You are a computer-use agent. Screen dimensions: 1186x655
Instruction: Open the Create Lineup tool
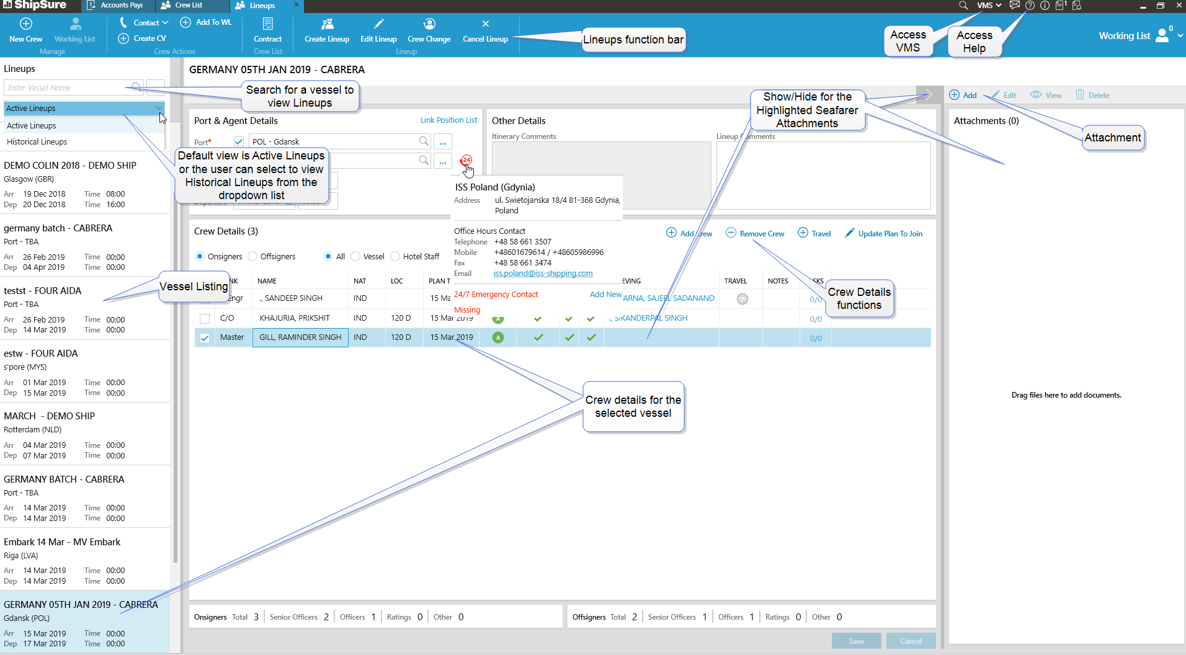coord(327,24)
